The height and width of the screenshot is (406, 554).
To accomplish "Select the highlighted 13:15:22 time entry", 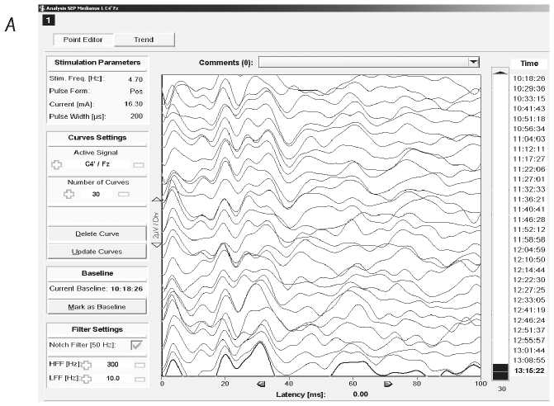I will 529,371.
